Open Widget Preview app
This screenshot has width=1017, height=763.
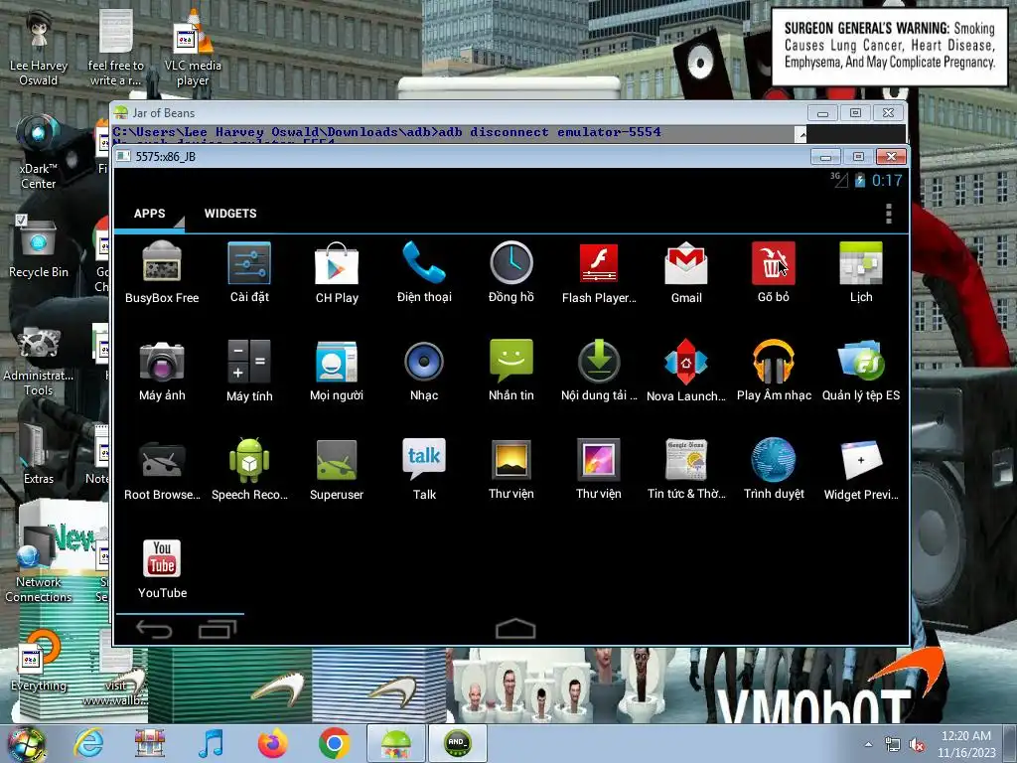coord(861,470)
